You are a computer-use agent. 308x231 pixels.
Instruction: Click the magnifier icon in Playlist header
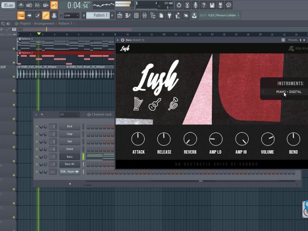point(3,24)
